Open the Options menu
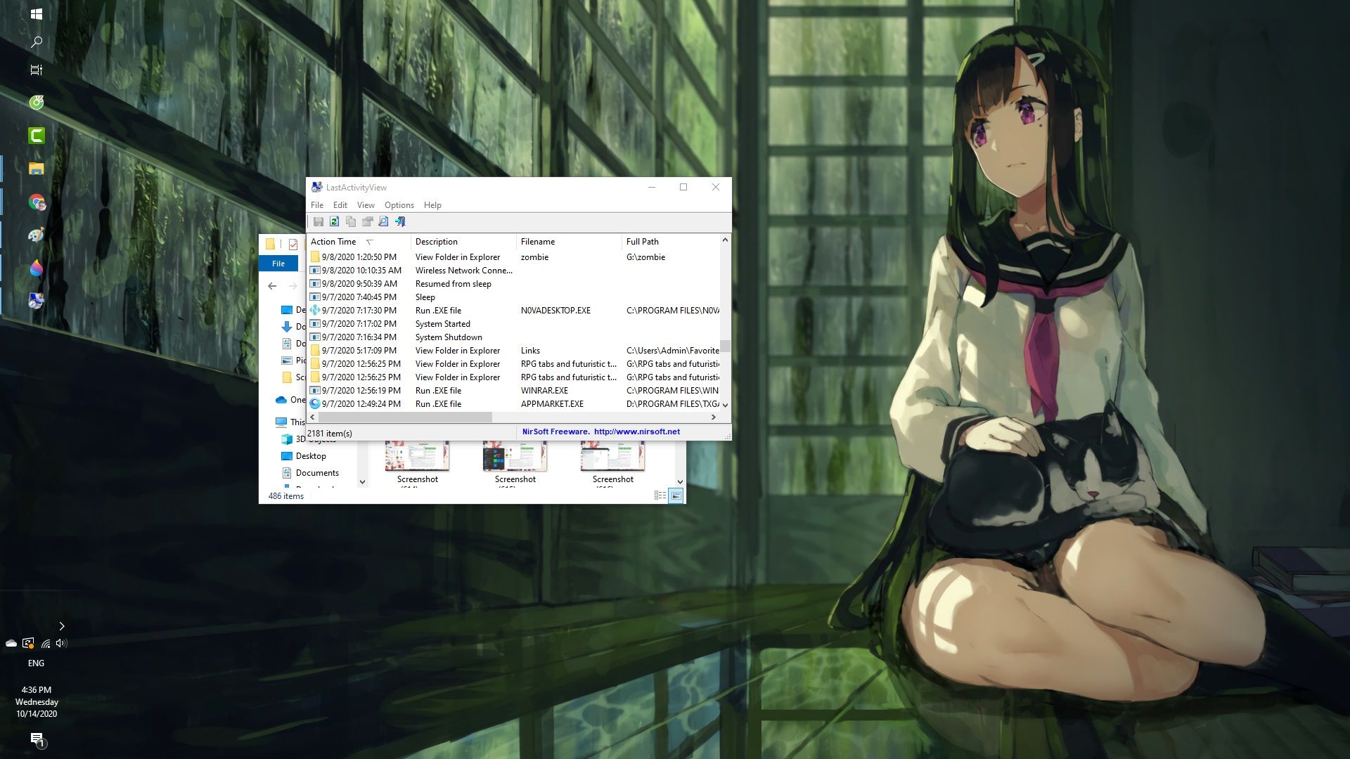 (x=399, y=205)
